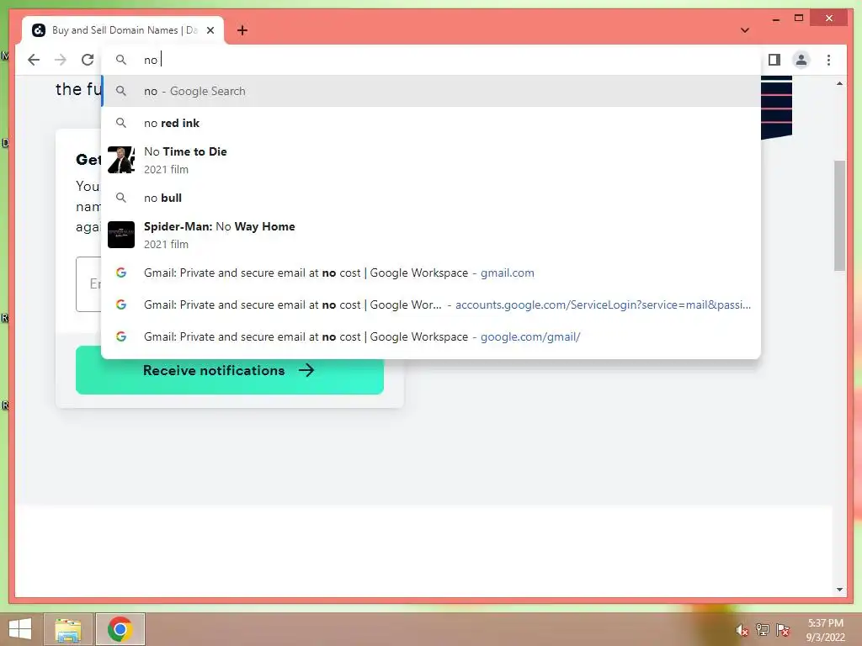
Task: Open a new tab with the plus button
Action: (x=242, y=30)
